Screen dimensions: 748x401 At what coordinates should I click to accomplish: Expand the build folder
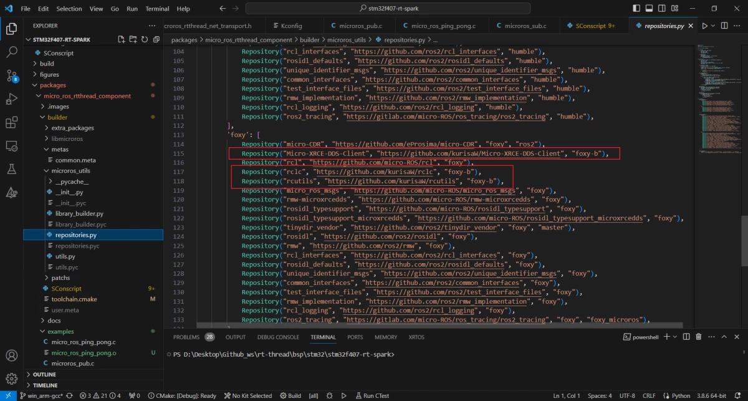pyautogui.click(x=47, y=64)
